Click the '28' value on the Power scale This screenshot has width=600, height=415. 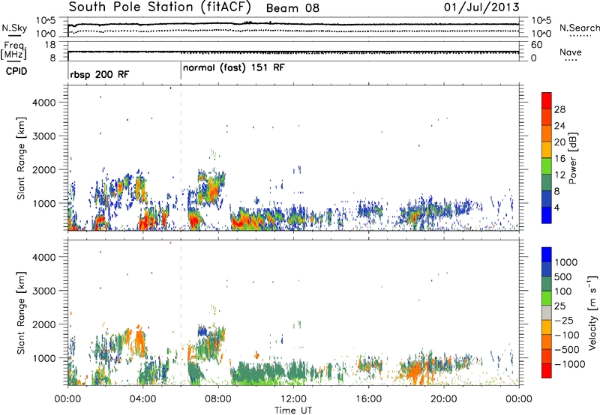[x=559, y=109]
